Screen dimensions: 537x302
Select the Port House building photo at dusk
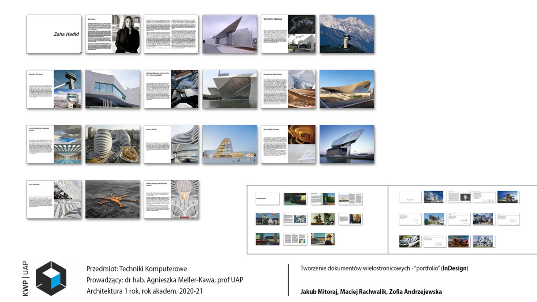coord(347,144)
